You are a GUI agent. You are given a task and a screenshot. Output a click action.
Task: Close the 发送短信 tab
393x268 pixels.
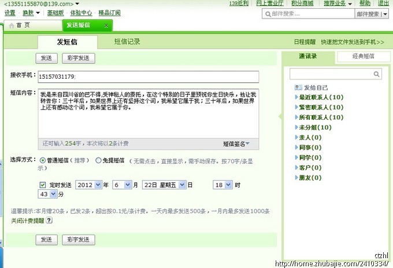point(106,25)
